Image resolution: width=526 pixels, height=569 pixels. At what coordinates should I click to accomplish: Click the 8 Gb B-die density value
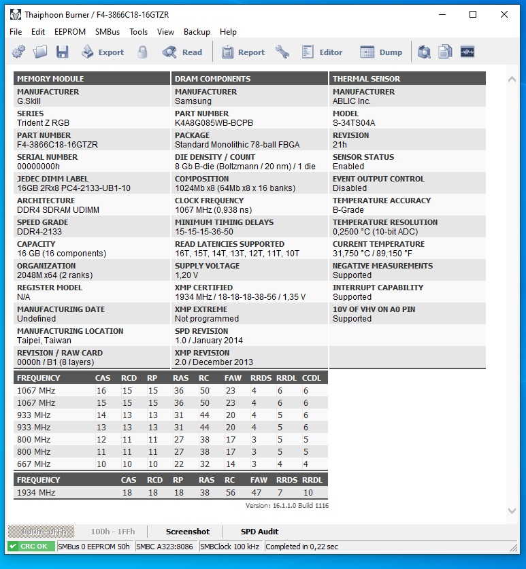click(245, 167)
